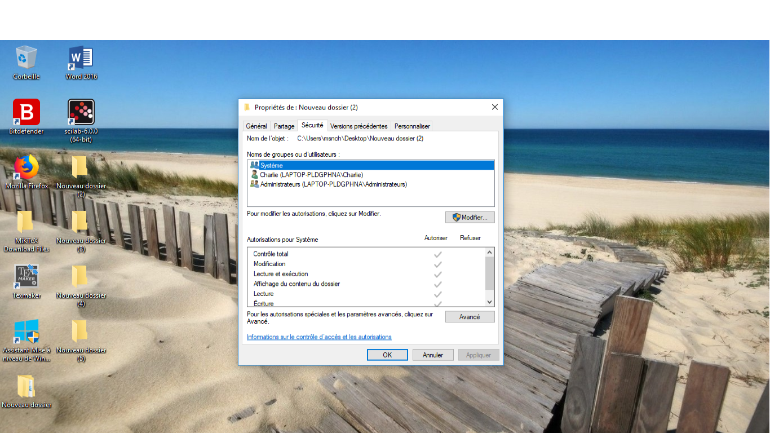Click Annuler to cancel the dialog
The width and height of the screenshot is (770, 433).
[433, 355]
